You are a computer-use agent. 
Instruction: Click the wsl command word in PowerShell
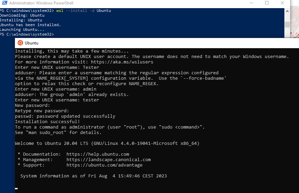(60, 11)
